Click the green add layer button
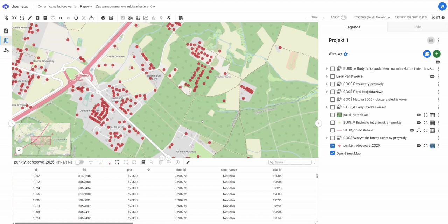The image size is (448, 224). (436, 54)
